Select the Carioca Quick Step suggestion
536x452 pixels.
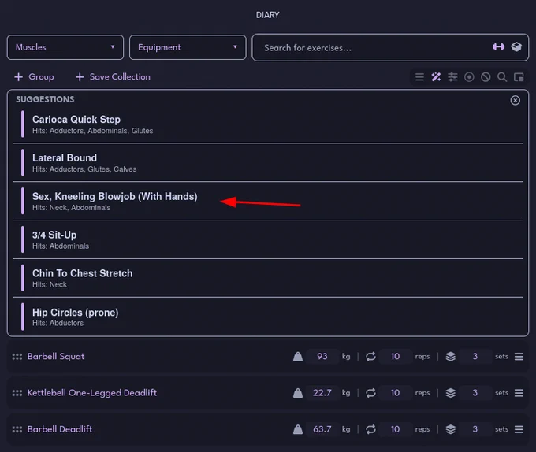[x=268, y=124]
